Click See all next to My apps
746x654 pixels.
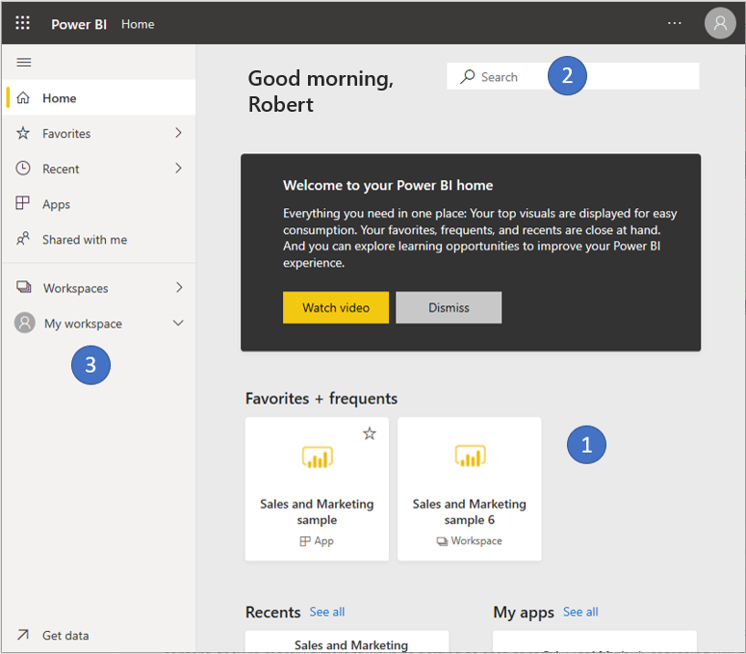pos(580,612)
